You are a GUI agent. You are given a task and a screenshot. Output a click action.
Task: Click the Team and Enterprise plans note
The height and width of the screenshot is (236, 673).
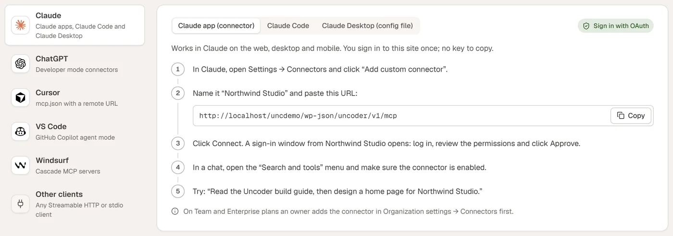pos(348,211)
